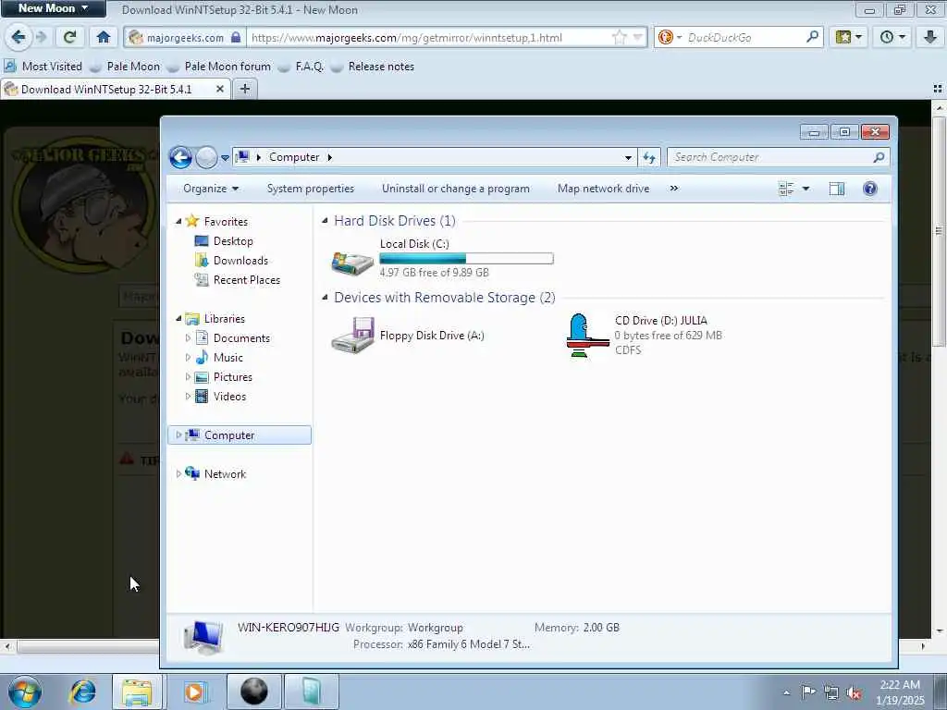Launch Windows Media Player from taskbar
This screenshot has height=710, width=947.
pos(194,692)
